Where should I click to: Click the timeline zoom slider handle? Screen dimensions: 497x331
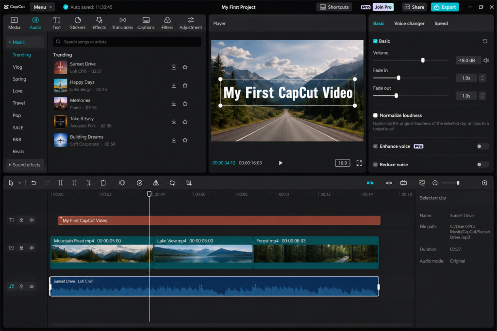coord(458,183)
